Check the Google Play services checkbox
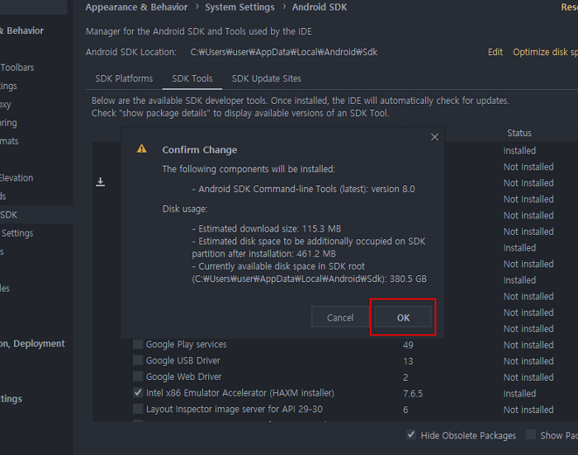 (x=138, y=345)
